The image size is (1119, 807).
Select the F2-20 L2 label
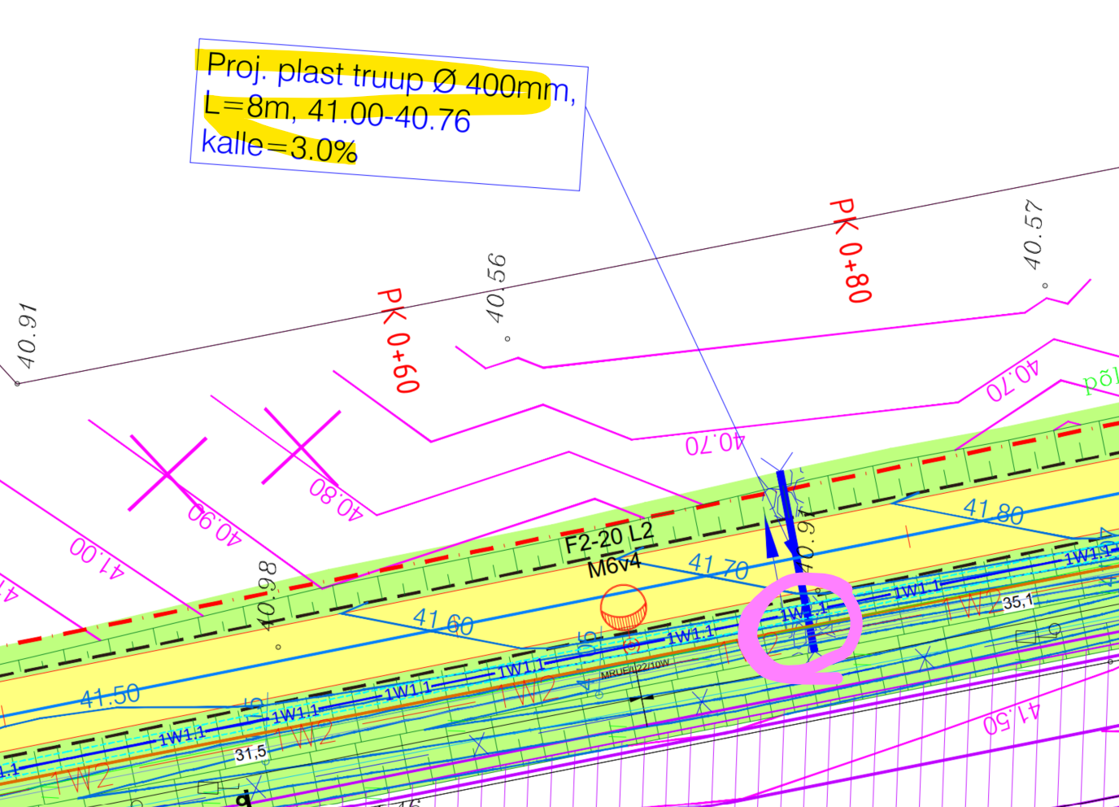tap(608, 539)
